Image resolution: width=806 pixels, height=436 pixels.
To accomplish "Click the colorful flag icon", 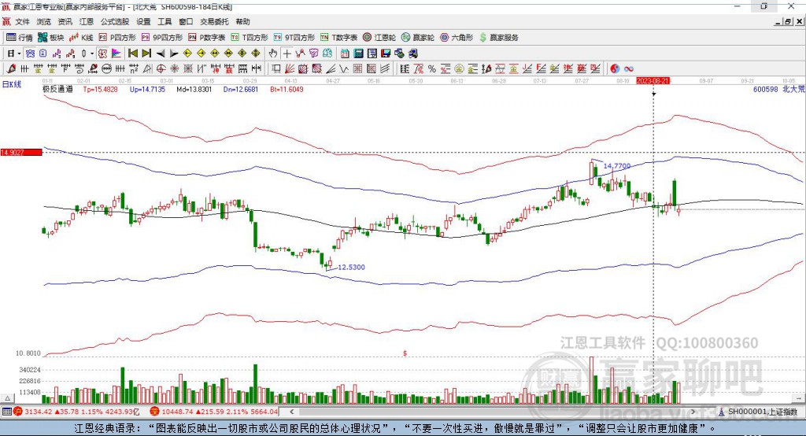I will click(116, 54).
